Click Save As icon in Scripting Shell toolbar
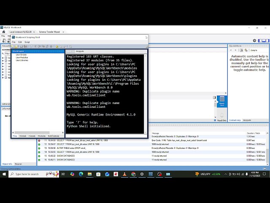The width and height of the screenshot is (270, 203). pos(26,47)
